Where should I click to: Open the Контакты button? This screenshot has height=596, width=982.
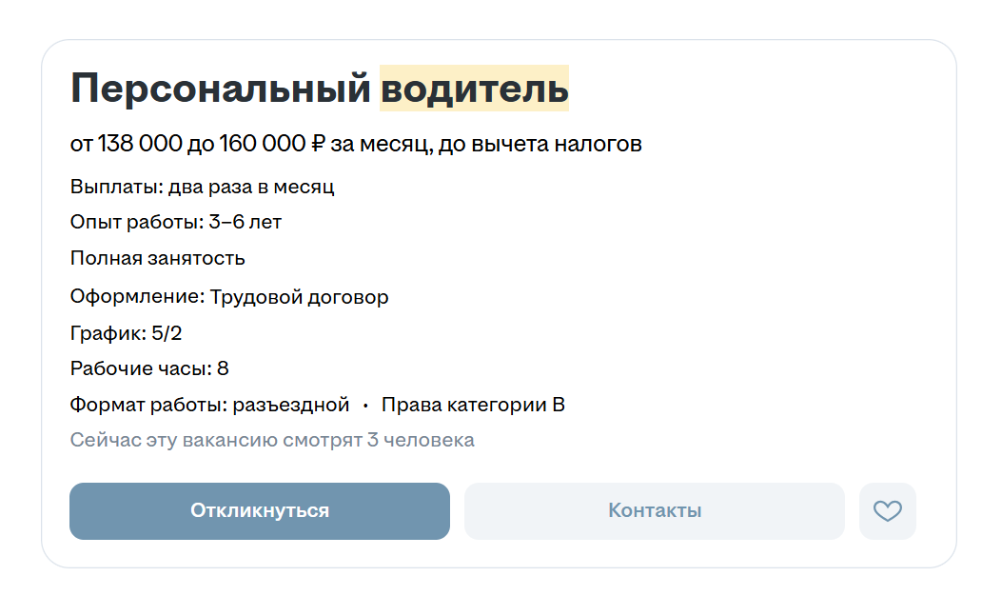coord(655,510)
